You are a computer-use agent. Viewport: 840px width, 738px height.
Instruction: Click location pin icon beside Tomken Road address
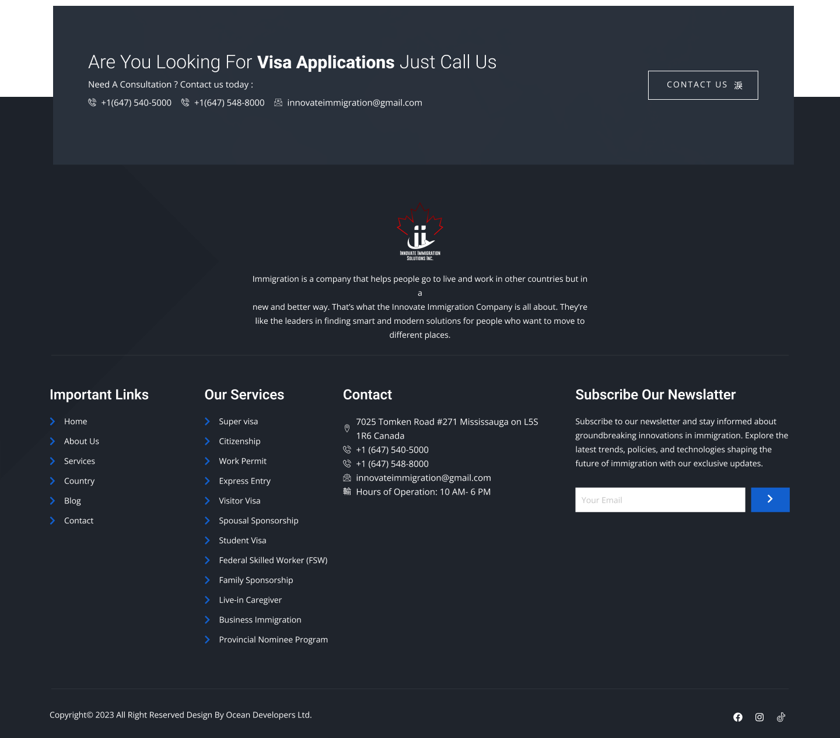coord(347,428)
